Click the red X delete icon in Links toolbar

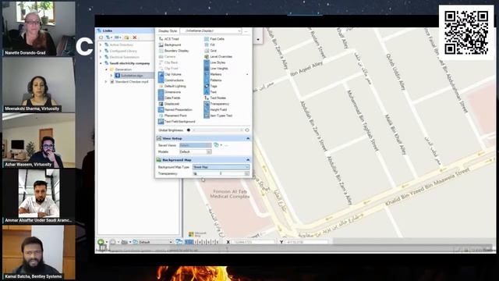135,37
